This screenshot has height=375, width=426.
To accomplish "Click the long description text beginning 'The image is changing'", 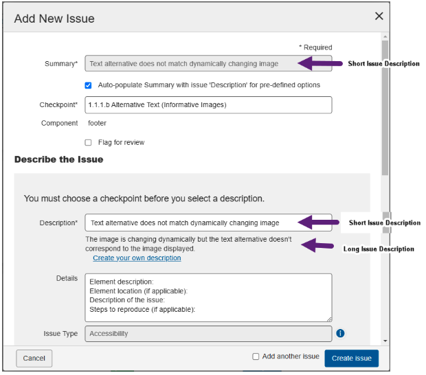I will coord(188,244).
